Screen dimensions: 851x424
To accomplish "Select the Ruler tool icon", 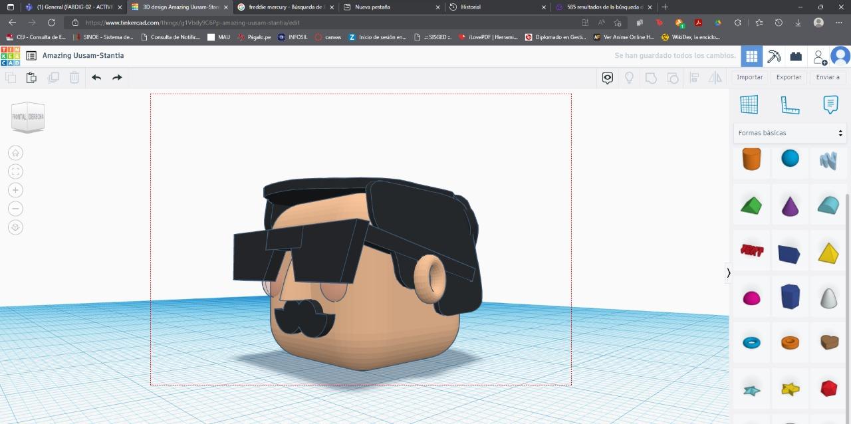I will [790, 105].
